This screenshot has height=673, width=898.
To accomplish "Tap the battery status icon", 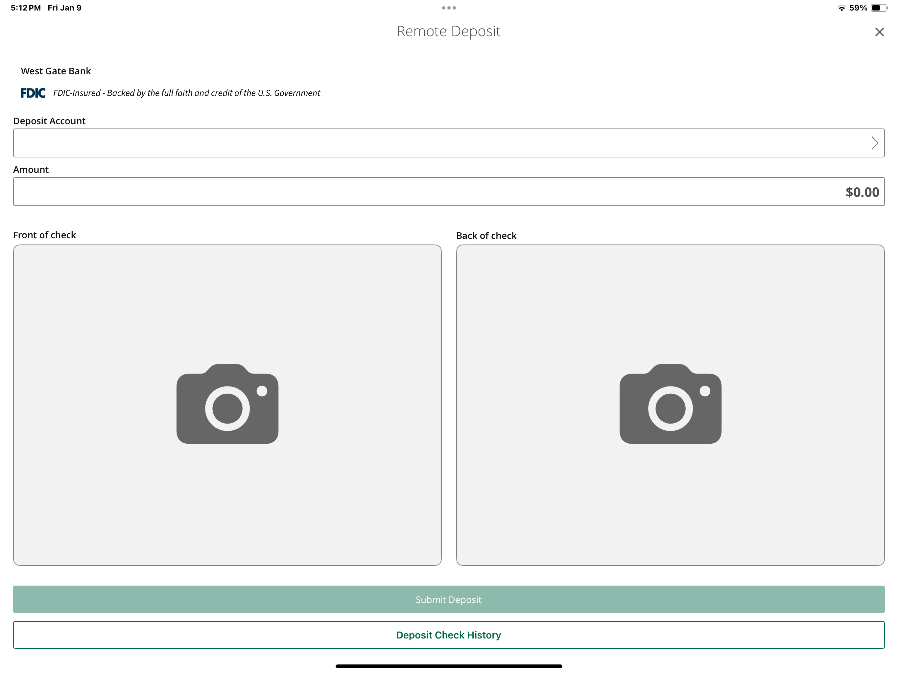I will coord(879,8).
